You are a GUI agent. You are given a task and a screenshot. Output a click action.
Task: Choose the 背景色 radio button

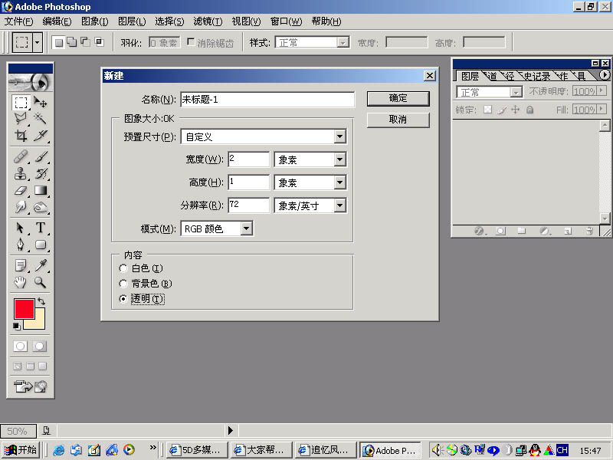(x=123, y=284)
